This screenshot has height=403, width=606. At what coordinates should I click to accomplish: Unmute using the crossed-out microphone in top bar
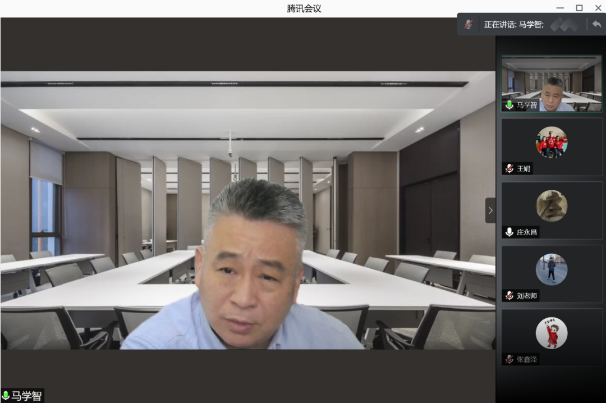tap(468, 25)
